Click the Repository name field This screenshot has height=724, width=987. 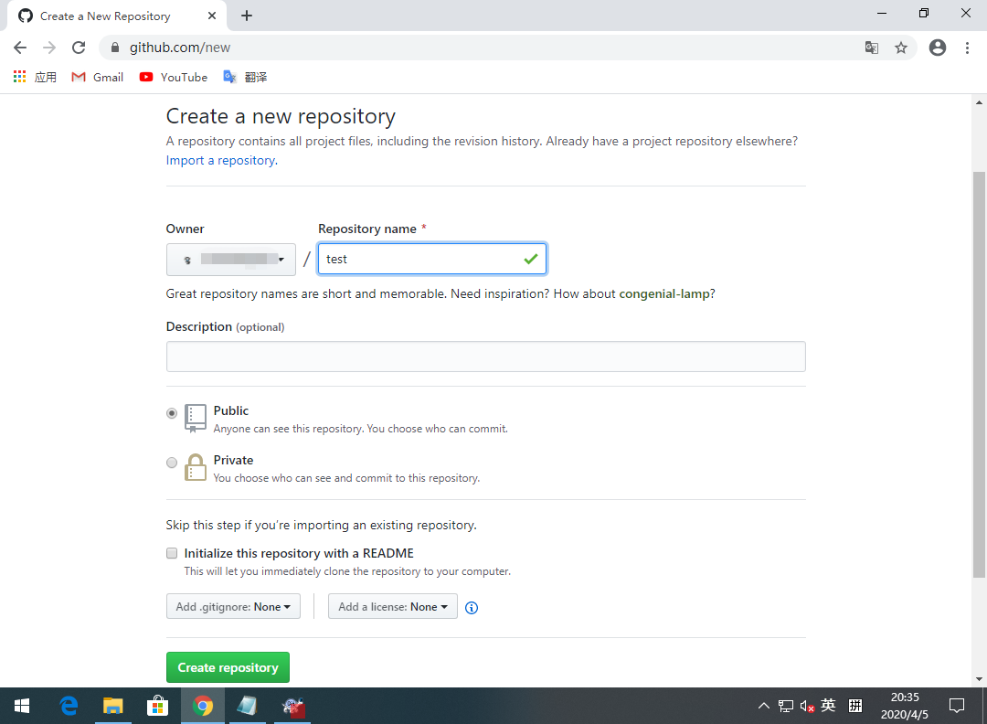[x=432, y=259]
